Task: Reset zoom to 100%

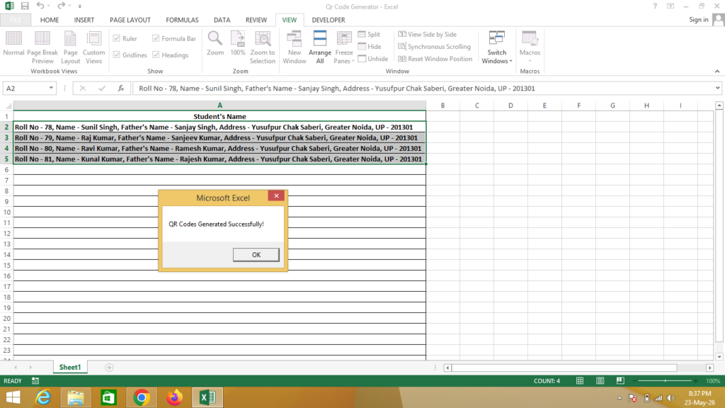Action: tap(238, 43)
